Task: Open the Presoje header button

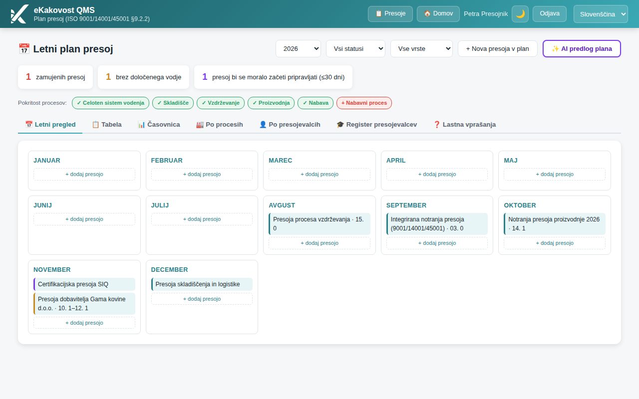Action: pyautogui.click(x=390, y=14)
